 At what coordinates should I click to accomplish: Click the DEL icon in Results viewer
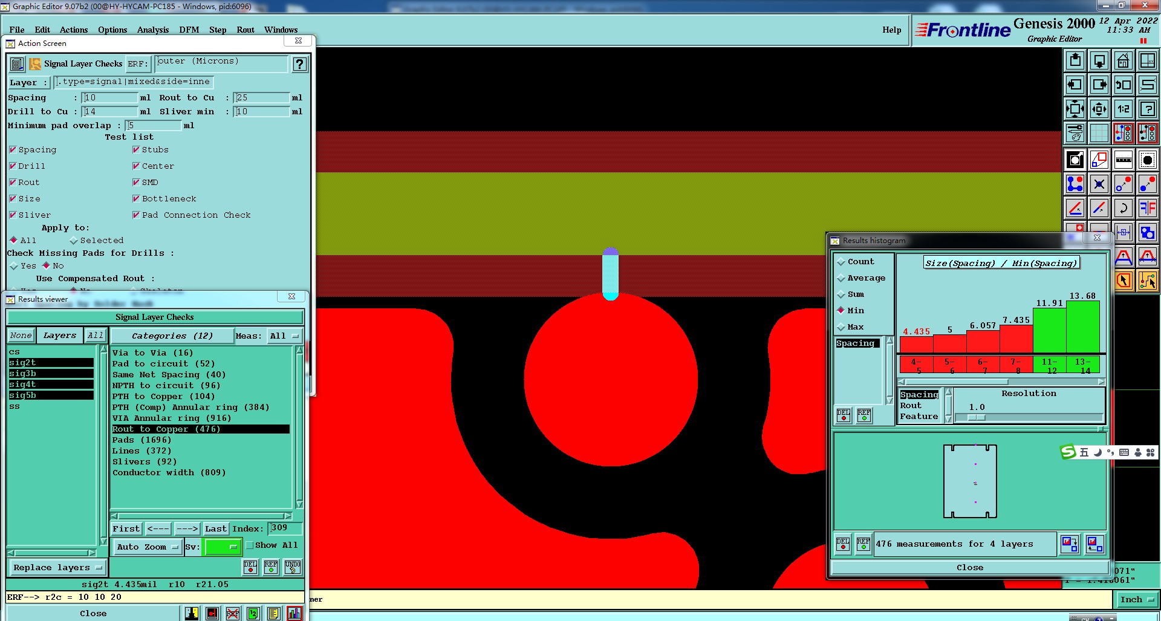[x=250, y=567]
